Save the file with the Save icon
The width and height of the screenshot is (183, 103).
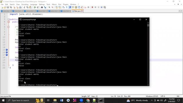(x=8, y=7)
